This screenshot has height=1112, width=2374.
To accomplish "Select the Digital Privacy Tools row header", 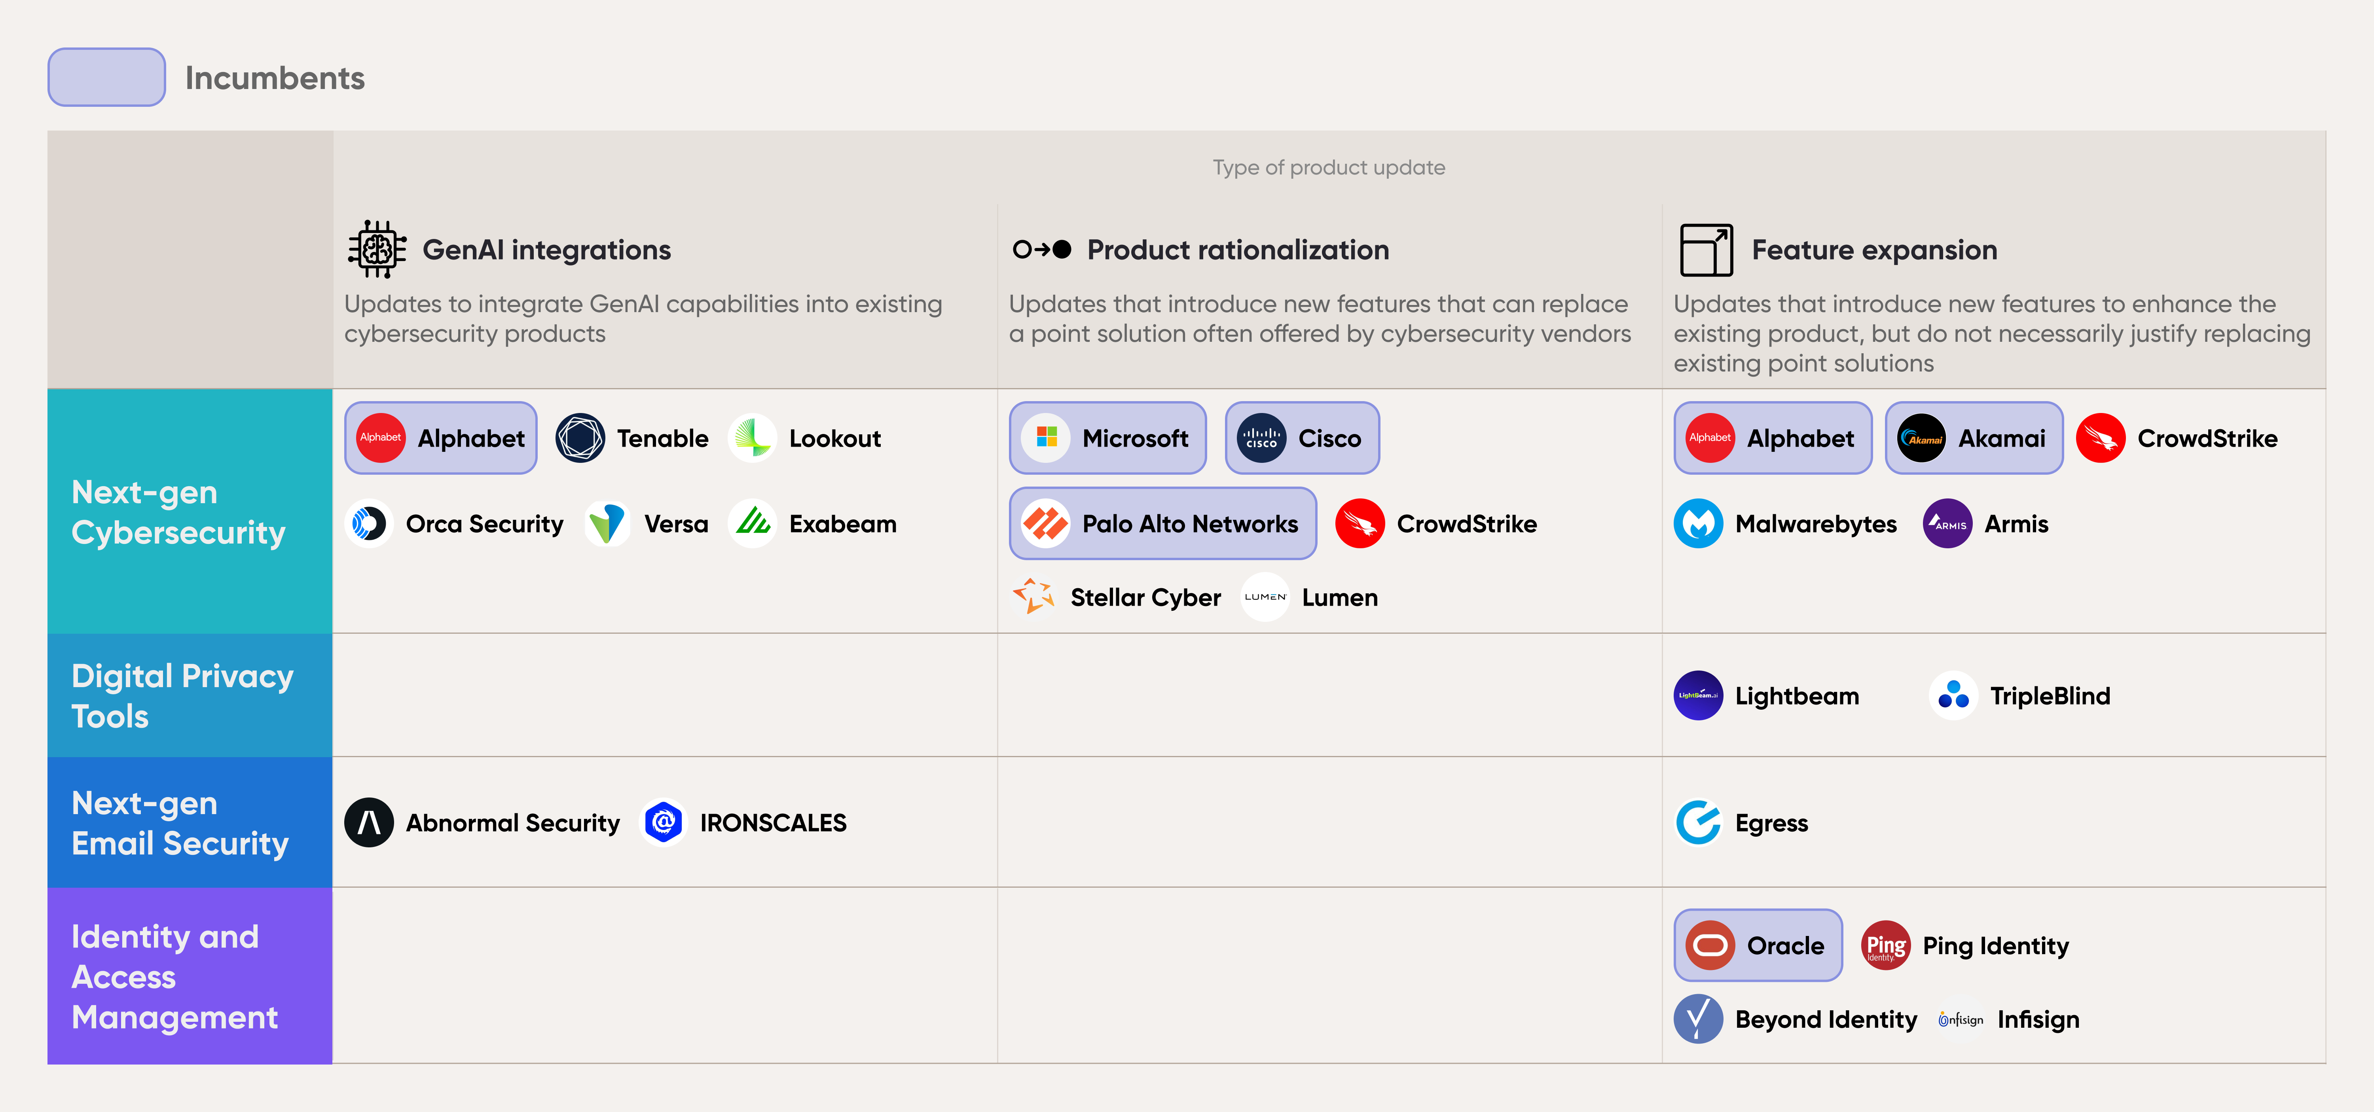I will (x=190, y=695).
